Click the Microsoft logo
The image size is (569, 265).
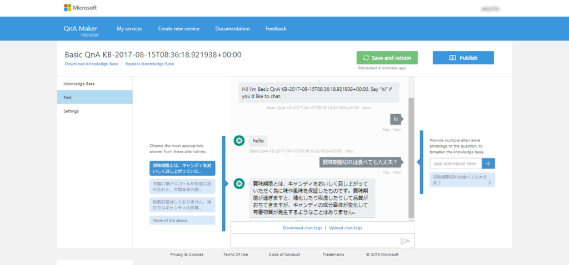click(80, 8)
